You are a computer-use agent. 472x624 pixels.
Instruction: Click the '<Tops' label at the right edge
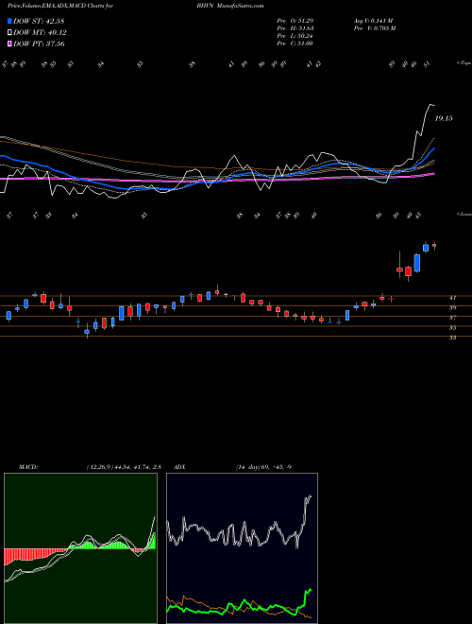(464, 63)
